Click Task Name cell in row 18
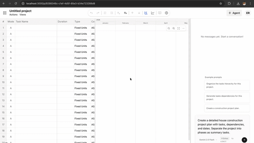 tap(36, 131)
